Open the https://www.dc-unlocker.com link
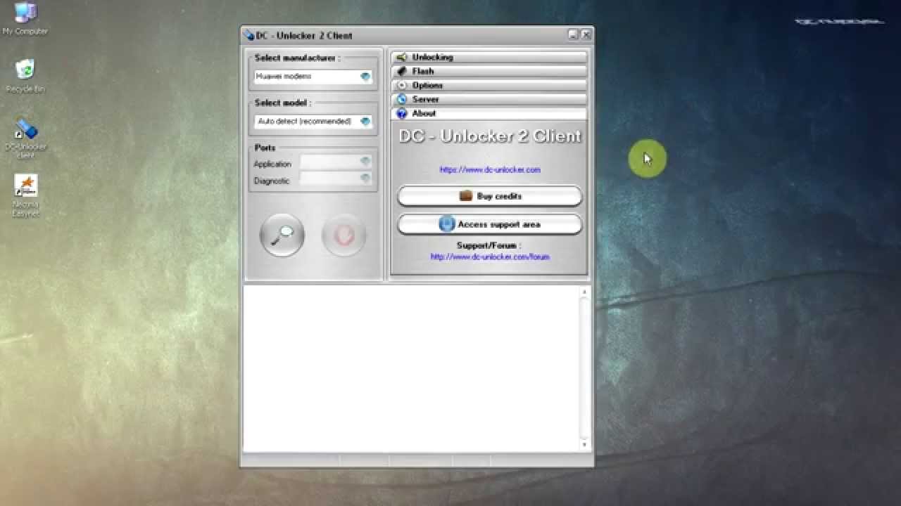 click(490, 169)
